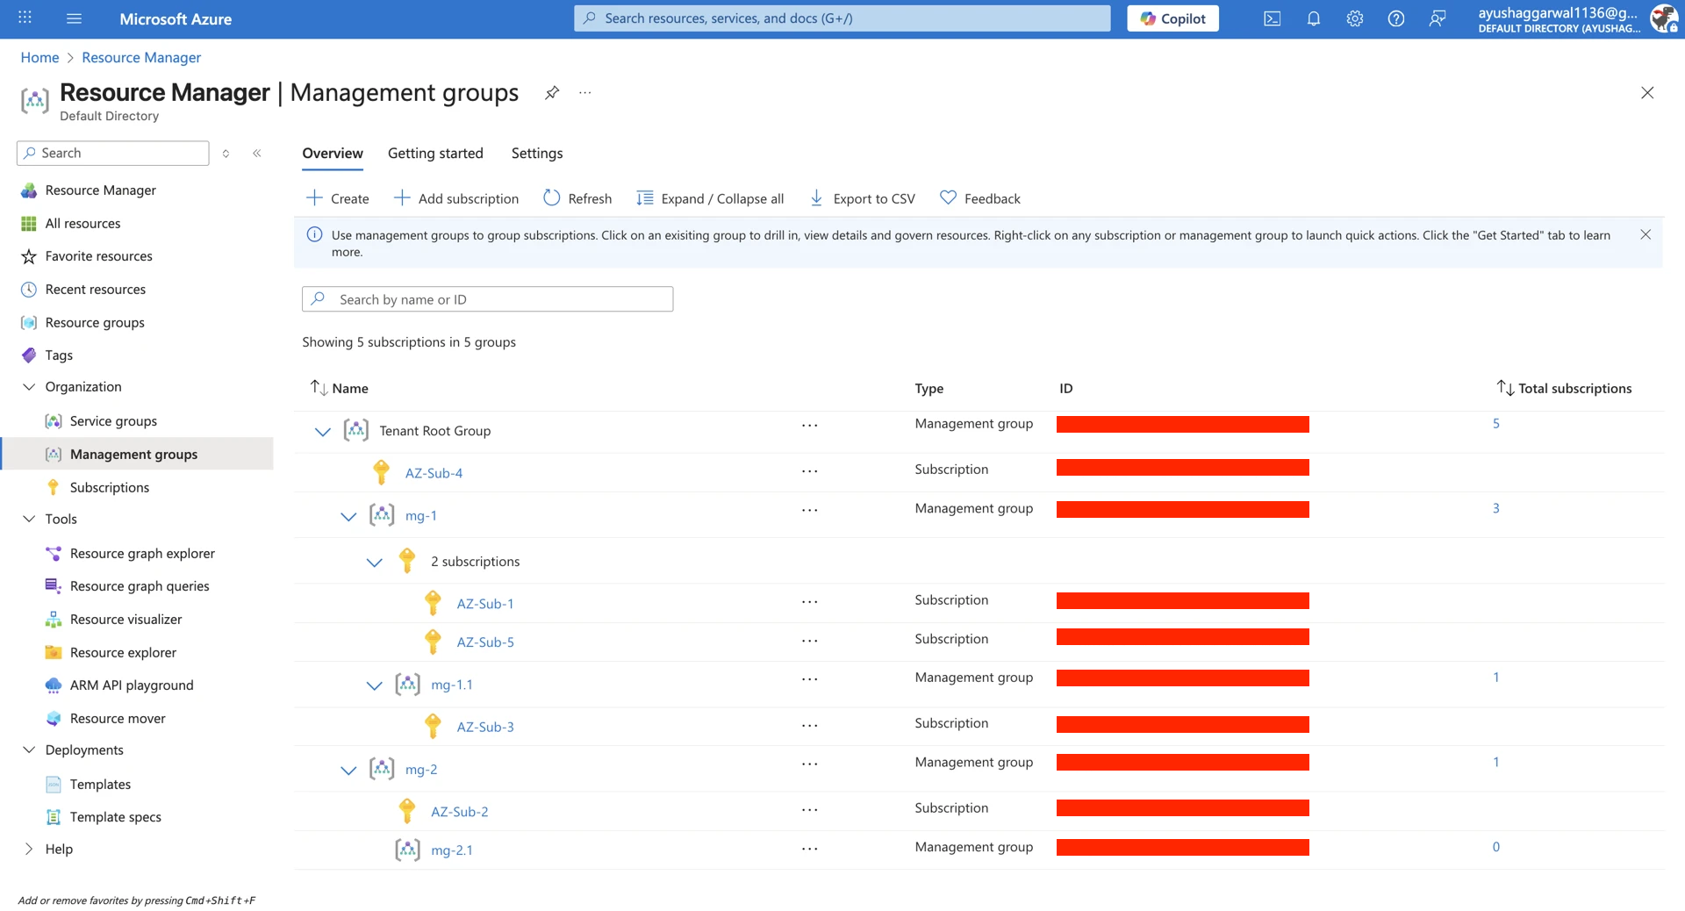Collapse the mg-2 tree node
Image resolution: width=1685 pixels, height=911 pixels.
coord(348,770)
